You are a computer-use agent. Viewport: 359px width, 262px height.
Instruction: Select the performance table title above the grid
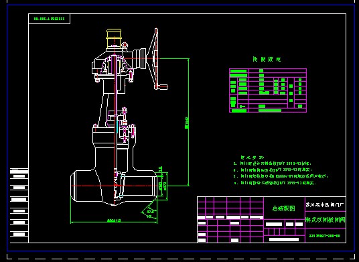pos(267,60)
